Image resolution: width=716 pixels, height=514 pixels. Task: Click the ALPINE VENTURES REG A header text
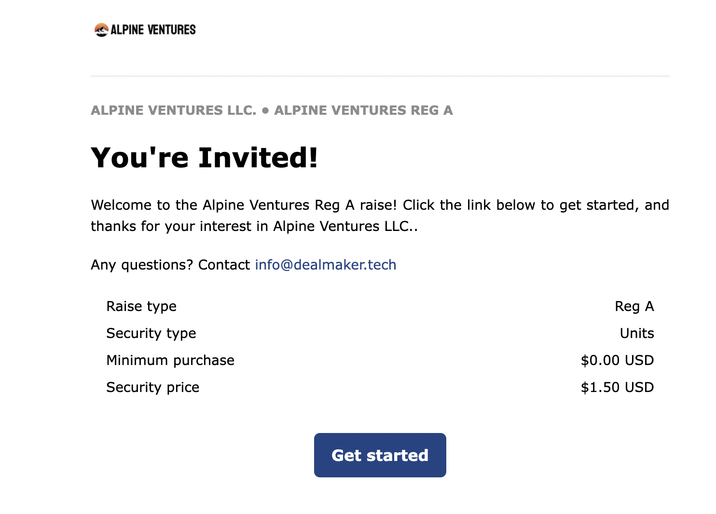pos(364,110)
